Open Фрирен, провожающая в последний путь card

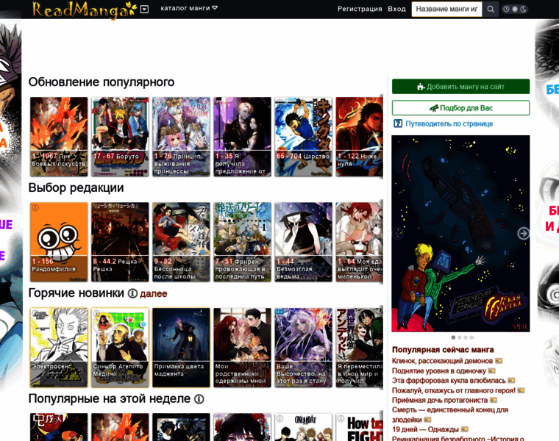pos(242,243)
